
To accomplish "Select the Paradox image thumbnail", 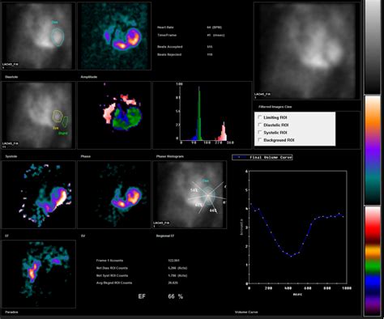I will pyautogui.click(x=39, y=274).
